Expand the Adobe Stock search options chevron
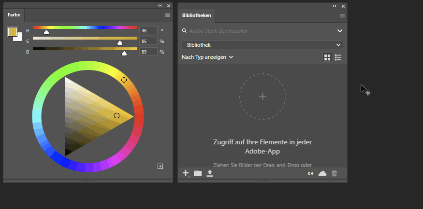Screen dimensions: 423x209 339,31
